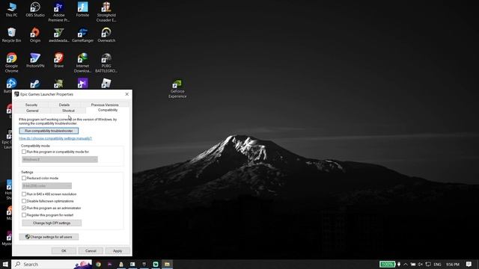This screenshot has width=479, height=269.
Task: Click Cancel in properties dialog
Action: (91, 251)
